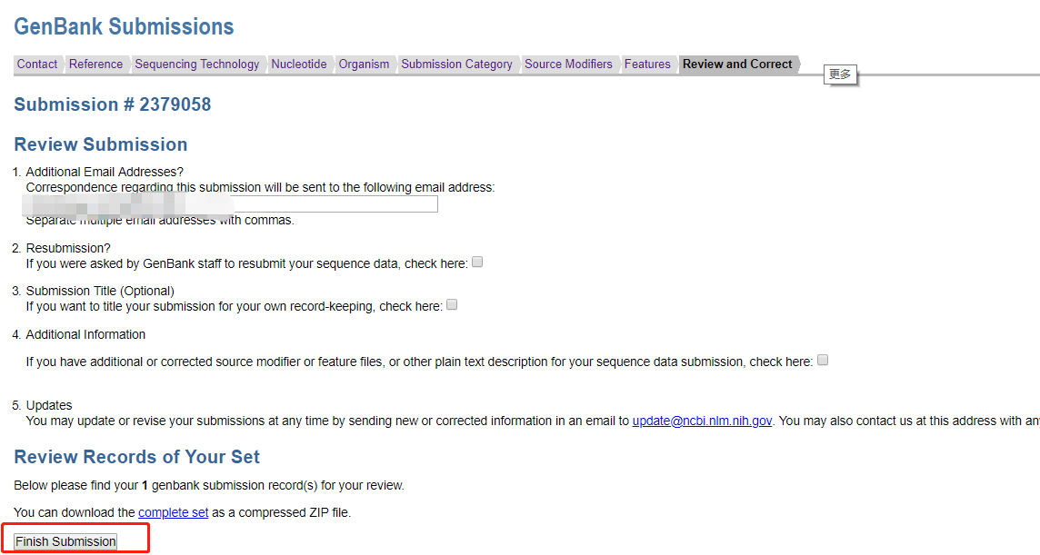The width and height of the screenshot is (1040, 555).
Task: Go to Sequencing Technology tab
Action: 197,64
